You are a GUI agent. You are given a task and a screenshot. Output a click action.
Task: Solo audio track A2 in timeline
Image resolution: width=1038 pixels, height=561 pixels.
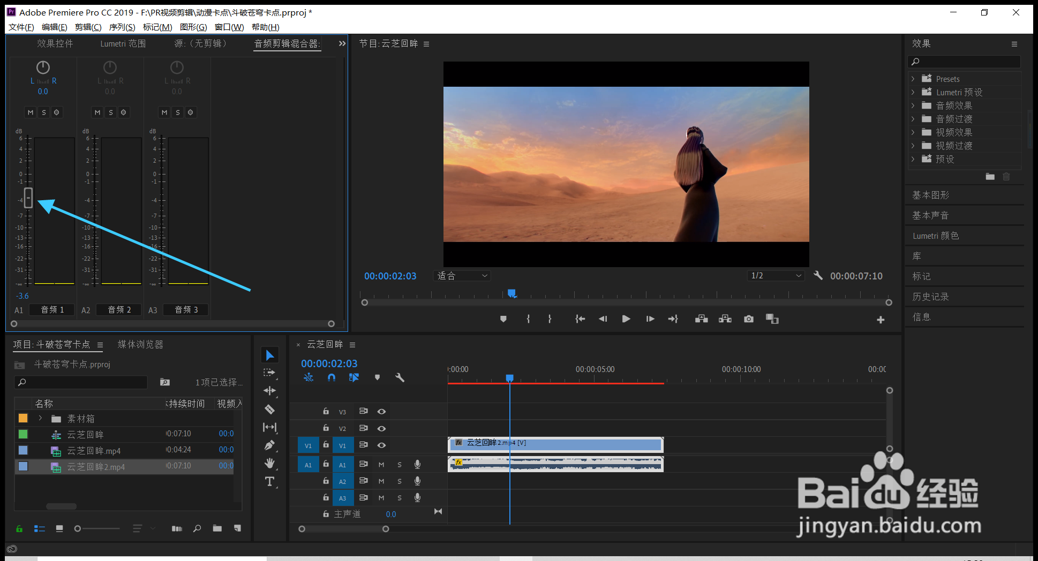tap(400, 481)
